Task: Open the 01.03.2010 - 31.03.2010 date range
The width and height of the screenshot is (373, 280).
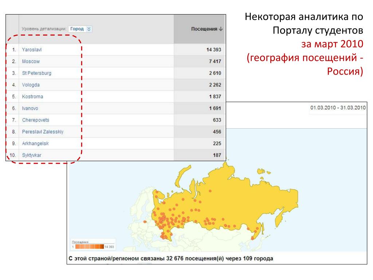Action: [x=338, y=108]
